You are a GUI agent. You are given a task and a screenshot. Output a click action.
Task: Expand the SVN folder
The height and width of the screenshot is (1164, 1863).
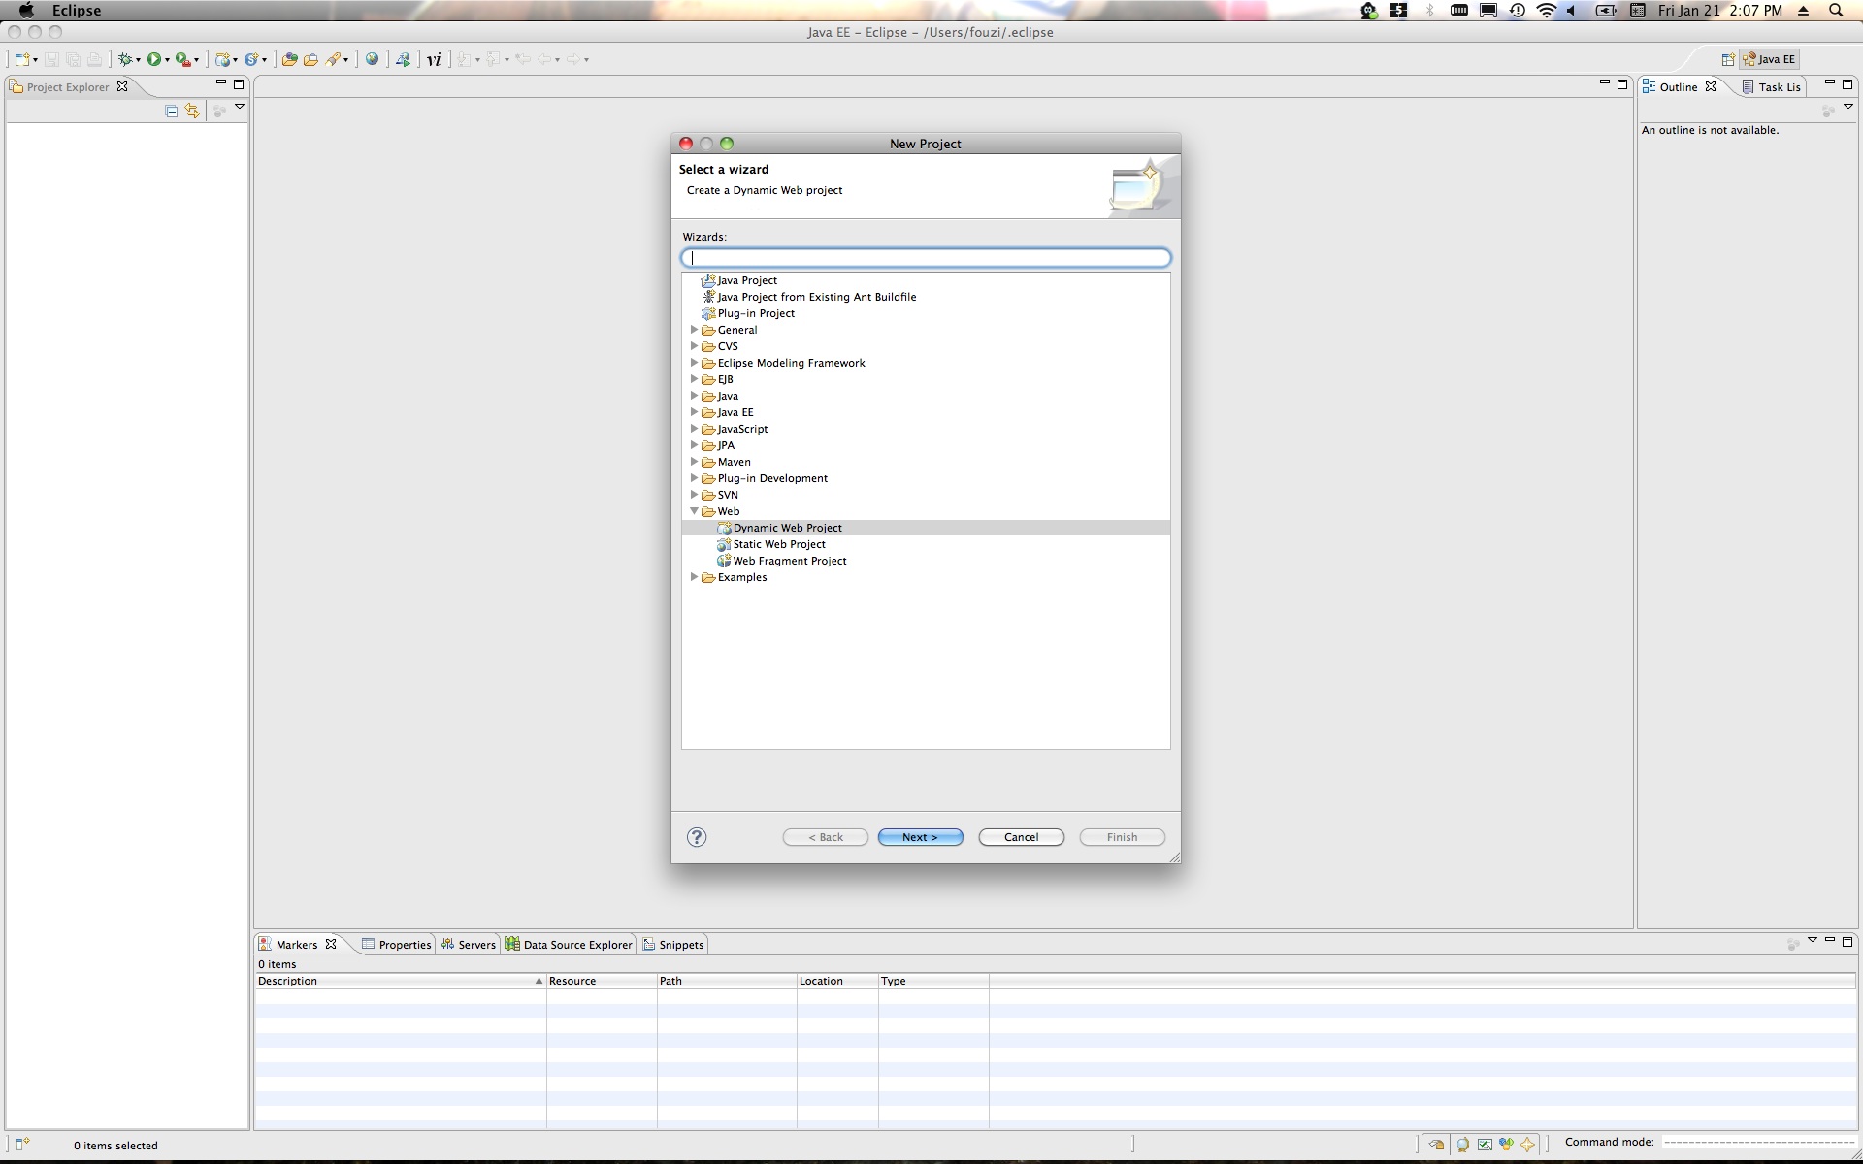[x=694, y=495]
